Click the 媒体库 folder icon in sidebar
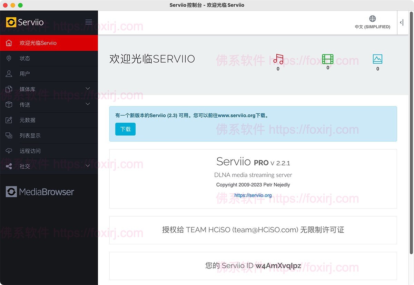414x285 pixels. 9,89
